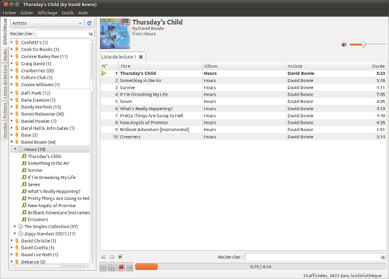This screenshot has width=389, height=279.
Task: Switch to the Fichiers side tab
Action: click(x=5, y=110)
